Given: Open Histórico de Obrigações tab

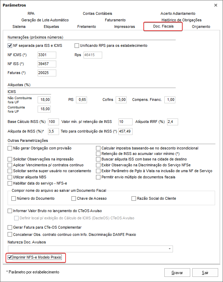Looking at the screenshot, I should click(181, 20).
